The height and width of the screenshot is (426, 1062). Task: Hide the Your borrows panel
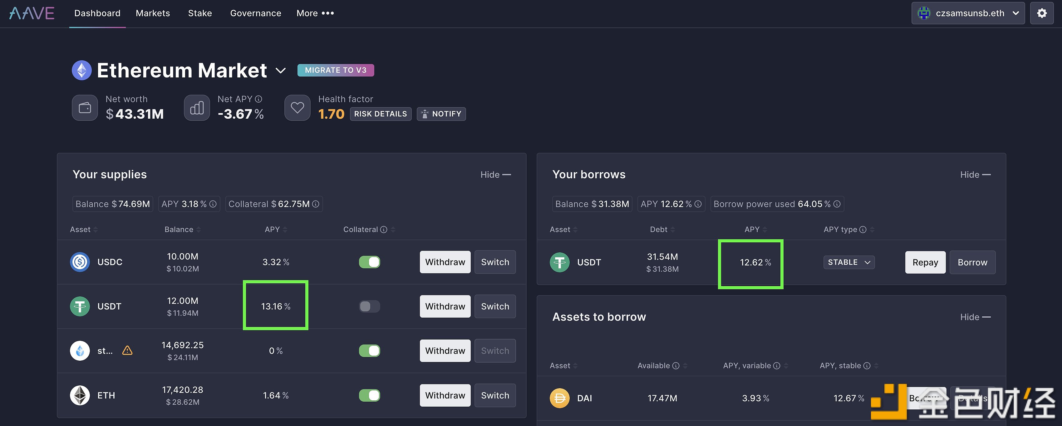pos(975,175)
